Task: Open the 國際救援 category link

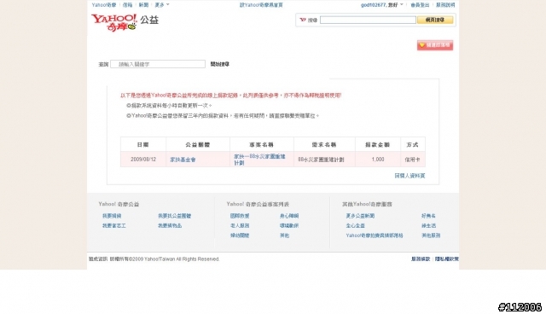Action: pyautogui.click(x=240, y=216)
